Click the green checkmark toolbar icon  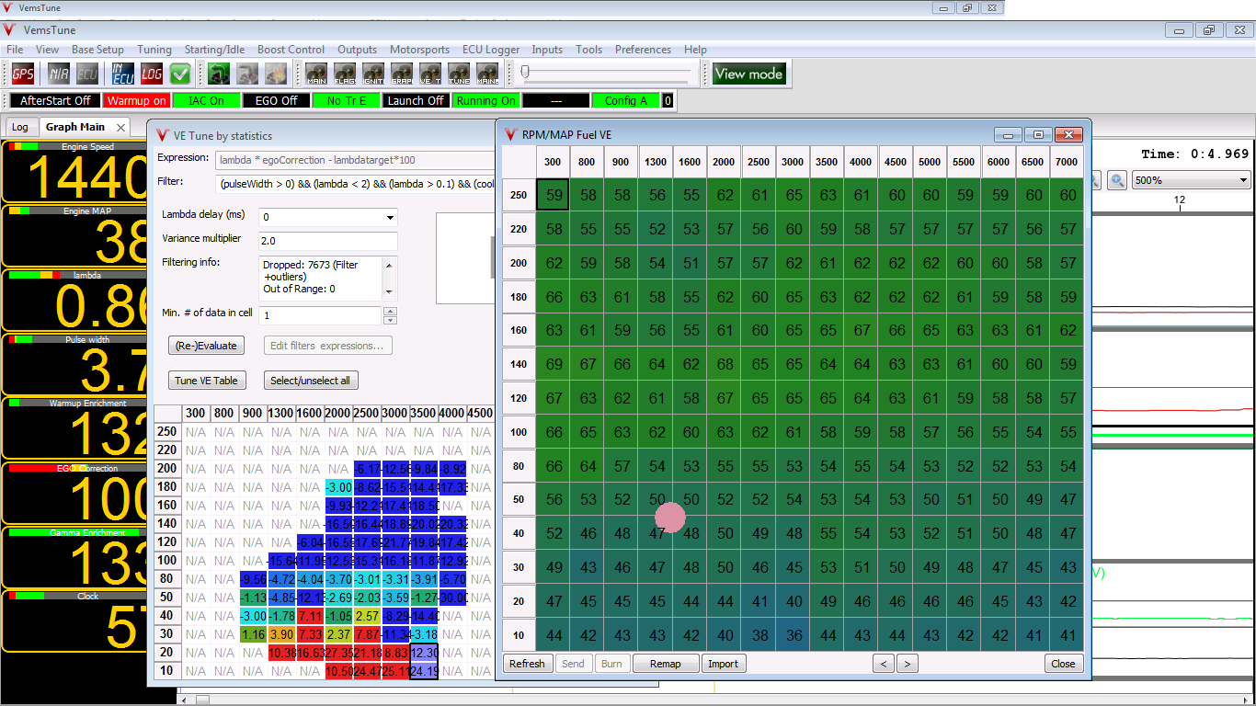[180, 74]
